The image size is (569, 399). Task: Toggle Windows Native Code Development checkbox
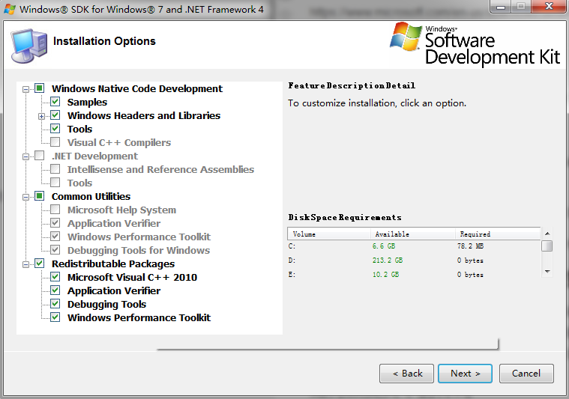(x=39, y=88)
